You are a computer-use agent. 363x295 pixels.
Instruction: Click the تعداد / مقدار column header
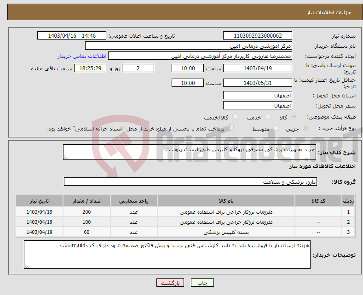click(86, 201)
